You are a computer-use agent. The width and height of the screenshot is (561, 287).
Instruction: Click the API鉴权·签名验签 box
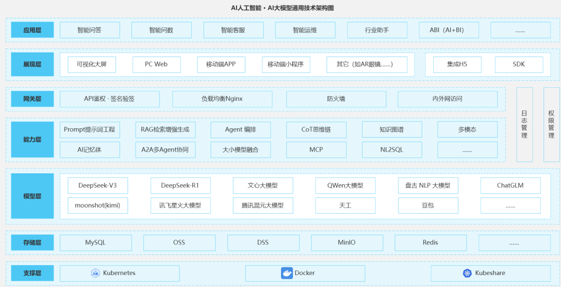click(110, 99)
